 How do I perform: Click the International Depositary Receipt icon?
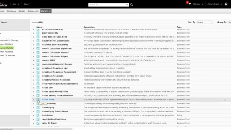click(38, 64)
